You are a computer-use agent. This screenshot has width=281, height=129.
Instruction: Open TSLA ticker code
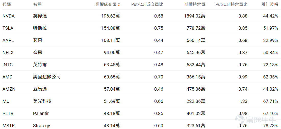[x=8, y=28]
